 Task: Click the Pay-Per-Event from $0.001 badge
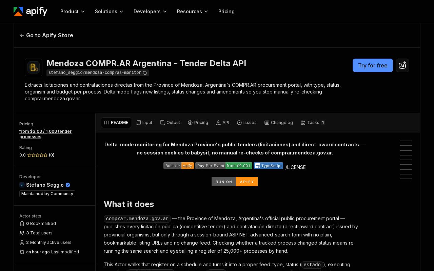pos(224,166)
